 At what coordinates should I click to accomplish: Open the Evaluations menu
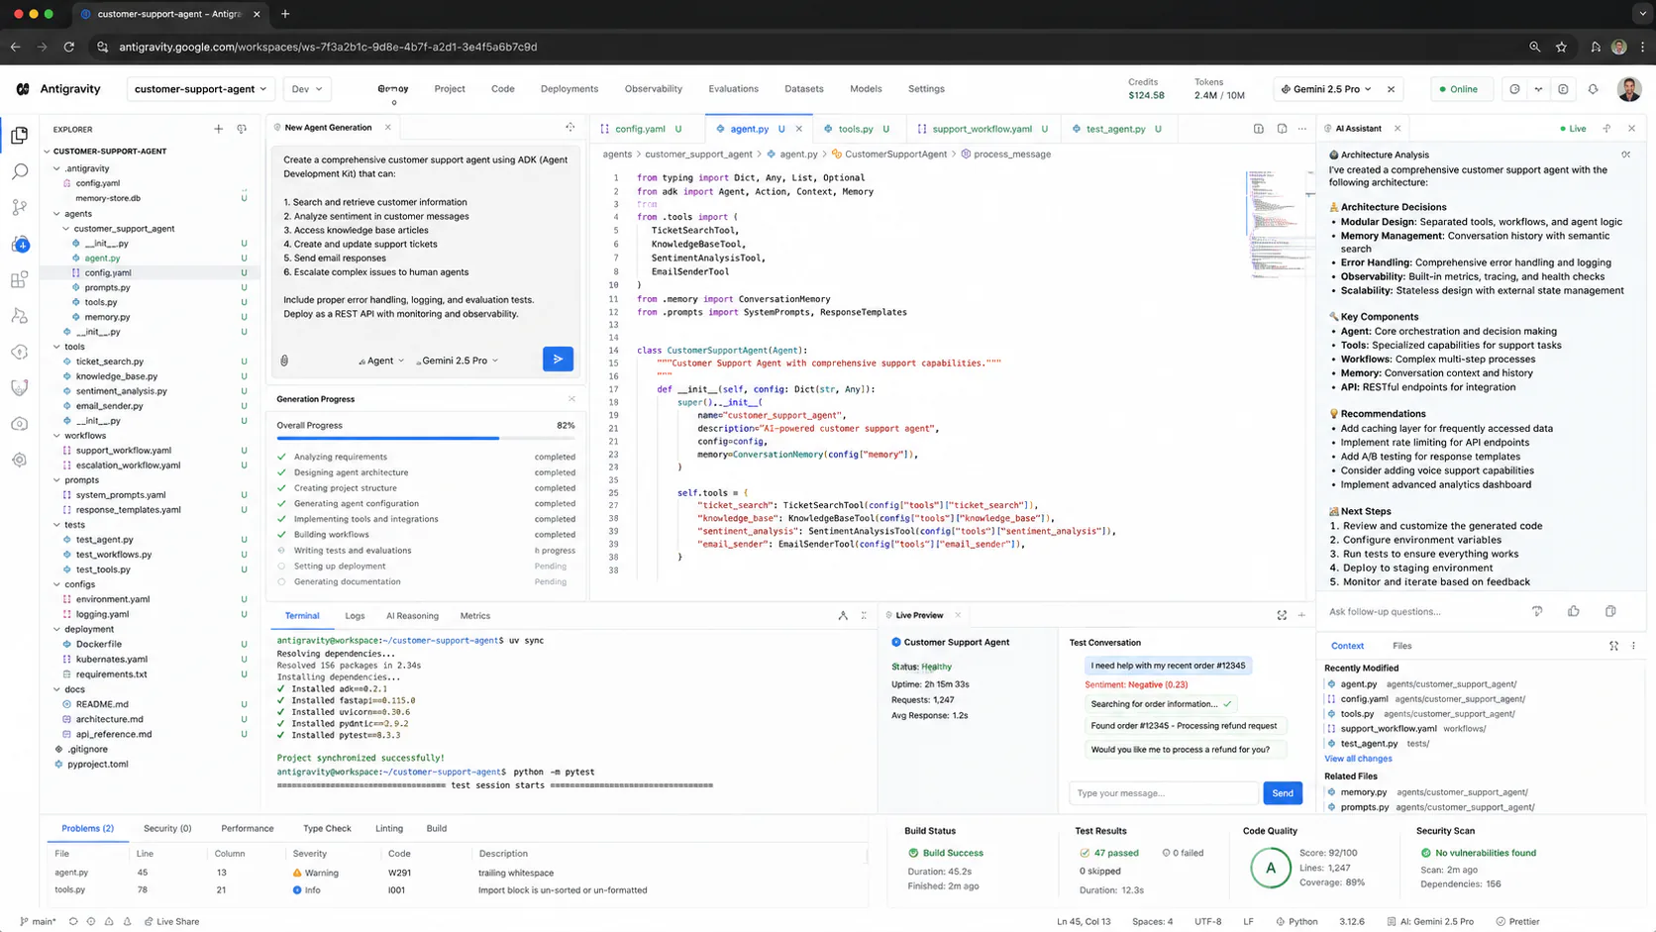point(733,89)
